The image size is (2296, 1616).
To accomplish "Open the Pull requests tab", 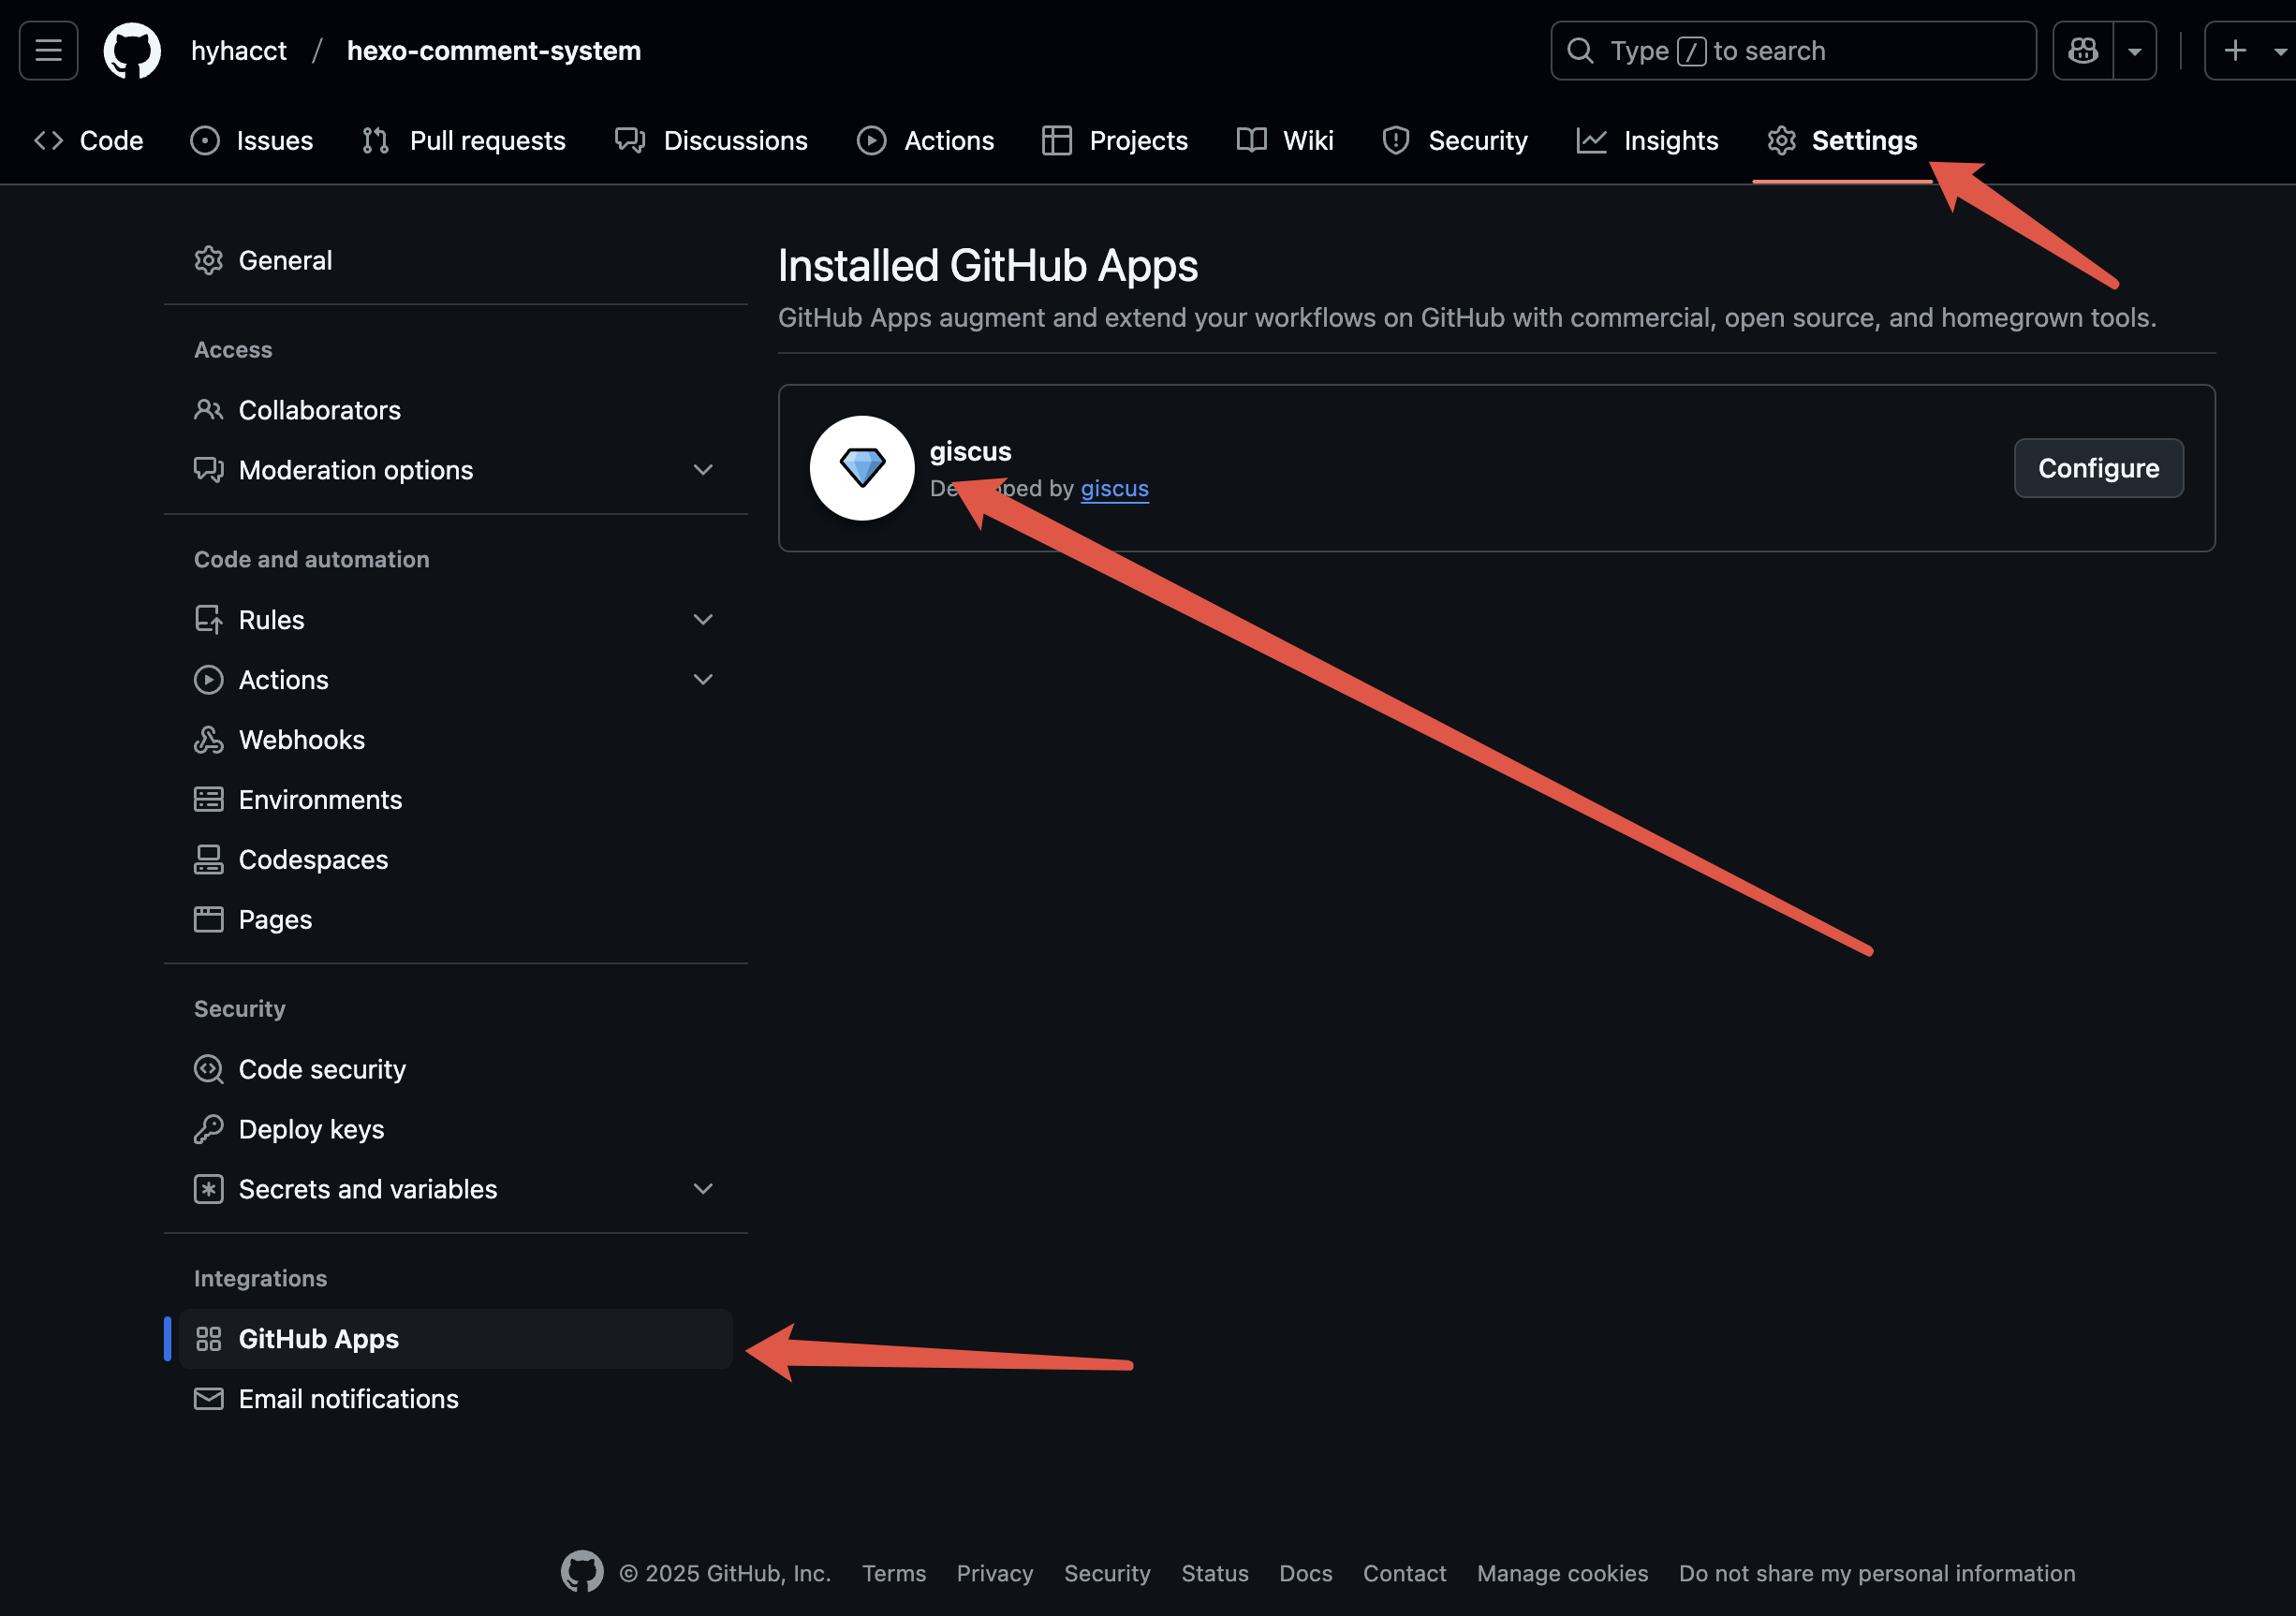I will (464, 140).
